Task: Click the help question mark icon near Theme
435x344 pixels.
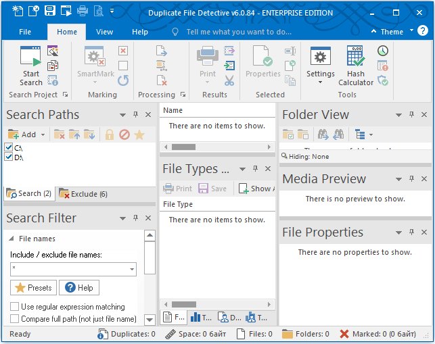Action: coord(423,30)
